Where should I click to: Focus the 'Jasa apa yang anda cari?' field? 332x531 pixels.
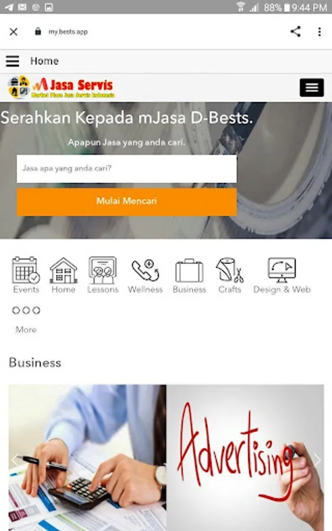127,169
